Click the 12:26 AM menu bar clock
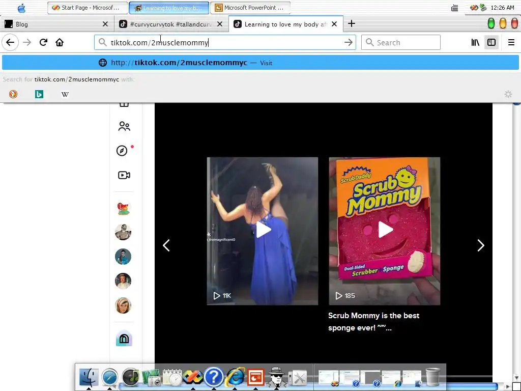 coord(502,8)
